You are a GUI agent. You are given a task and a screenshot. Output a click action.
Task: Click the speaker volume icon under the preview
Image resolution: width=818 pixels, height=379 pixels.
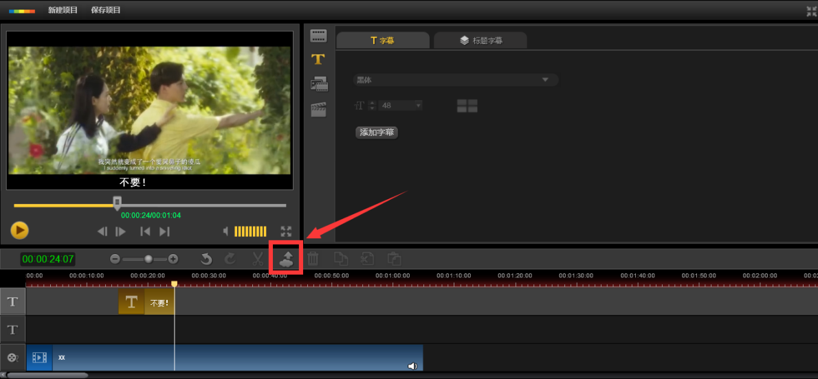(226, 231)
